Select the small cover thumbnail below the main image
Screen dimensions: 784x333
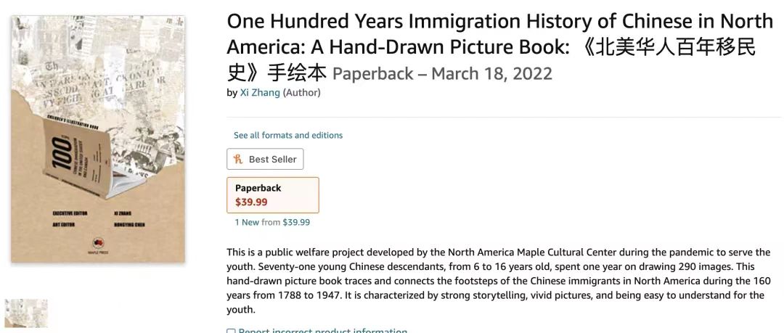point(26,313)
